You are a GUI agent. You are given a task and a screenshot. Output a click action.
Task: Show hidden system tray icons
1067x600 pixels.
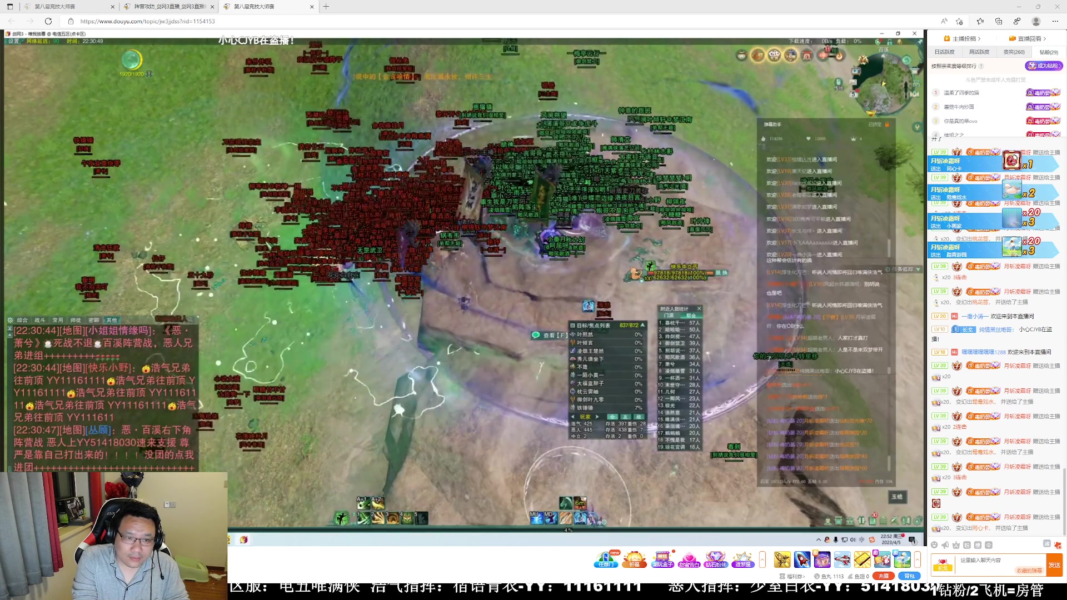(x=818, y=539)
